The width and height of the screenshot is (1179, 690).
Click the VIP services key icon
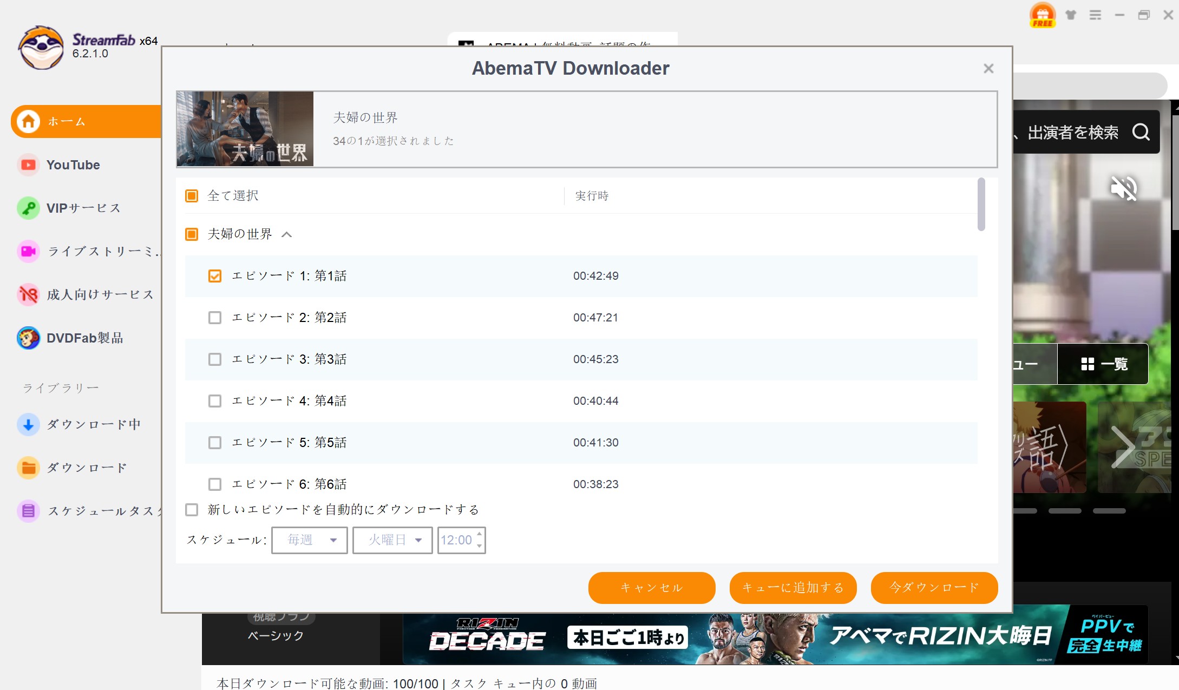[28, 208]
